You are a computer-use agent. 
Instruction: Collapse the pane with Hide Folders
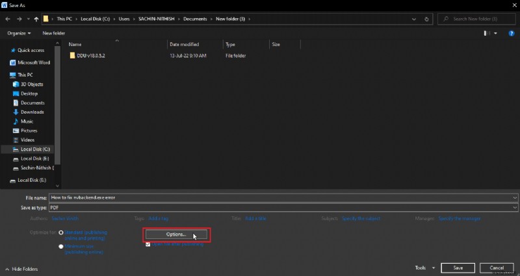click(x=21, y=268)
